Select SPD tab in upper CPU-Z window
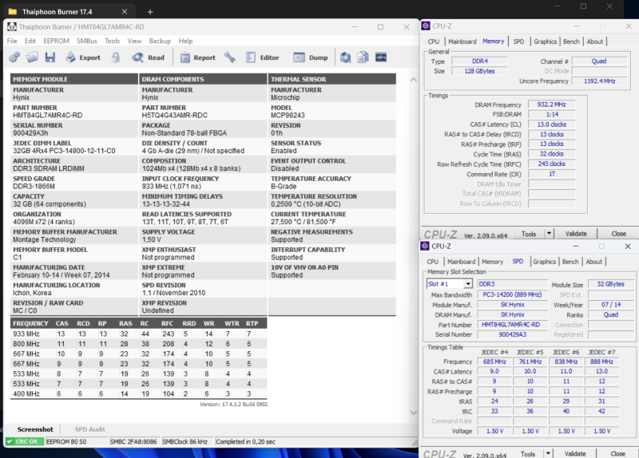This screenshot has height=458, width=639. click(x=518, y=41)
